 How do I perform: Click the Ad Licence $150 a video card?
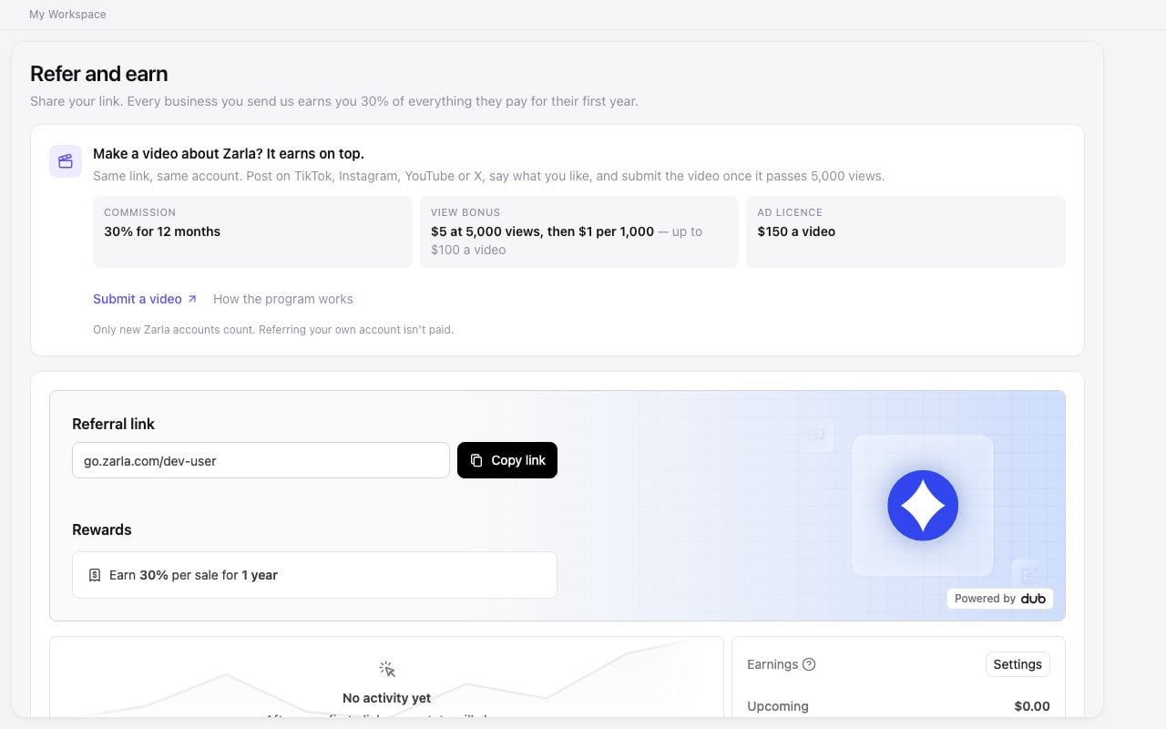click(905, 231)
